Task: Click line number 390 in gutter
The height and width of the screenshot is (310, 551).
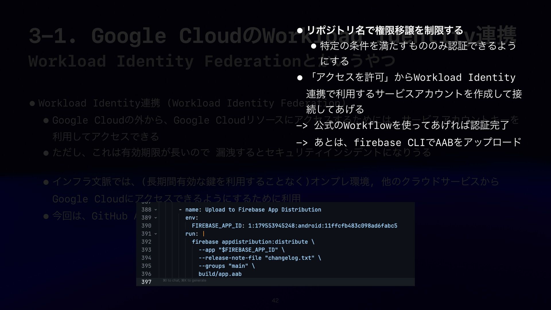Action: [x=146, y=226]
